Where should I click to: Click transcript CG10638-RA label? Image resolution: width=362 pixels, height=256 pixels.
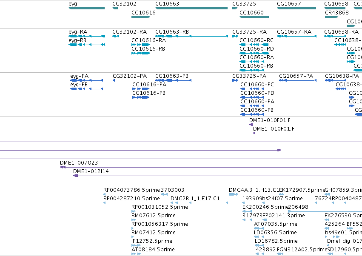point(342,32)
